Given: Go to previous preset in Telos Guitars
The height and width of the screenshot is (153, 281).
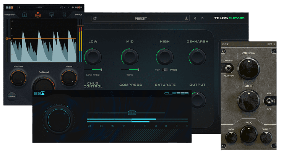Looking at the screenshot, I should [195, 18].
